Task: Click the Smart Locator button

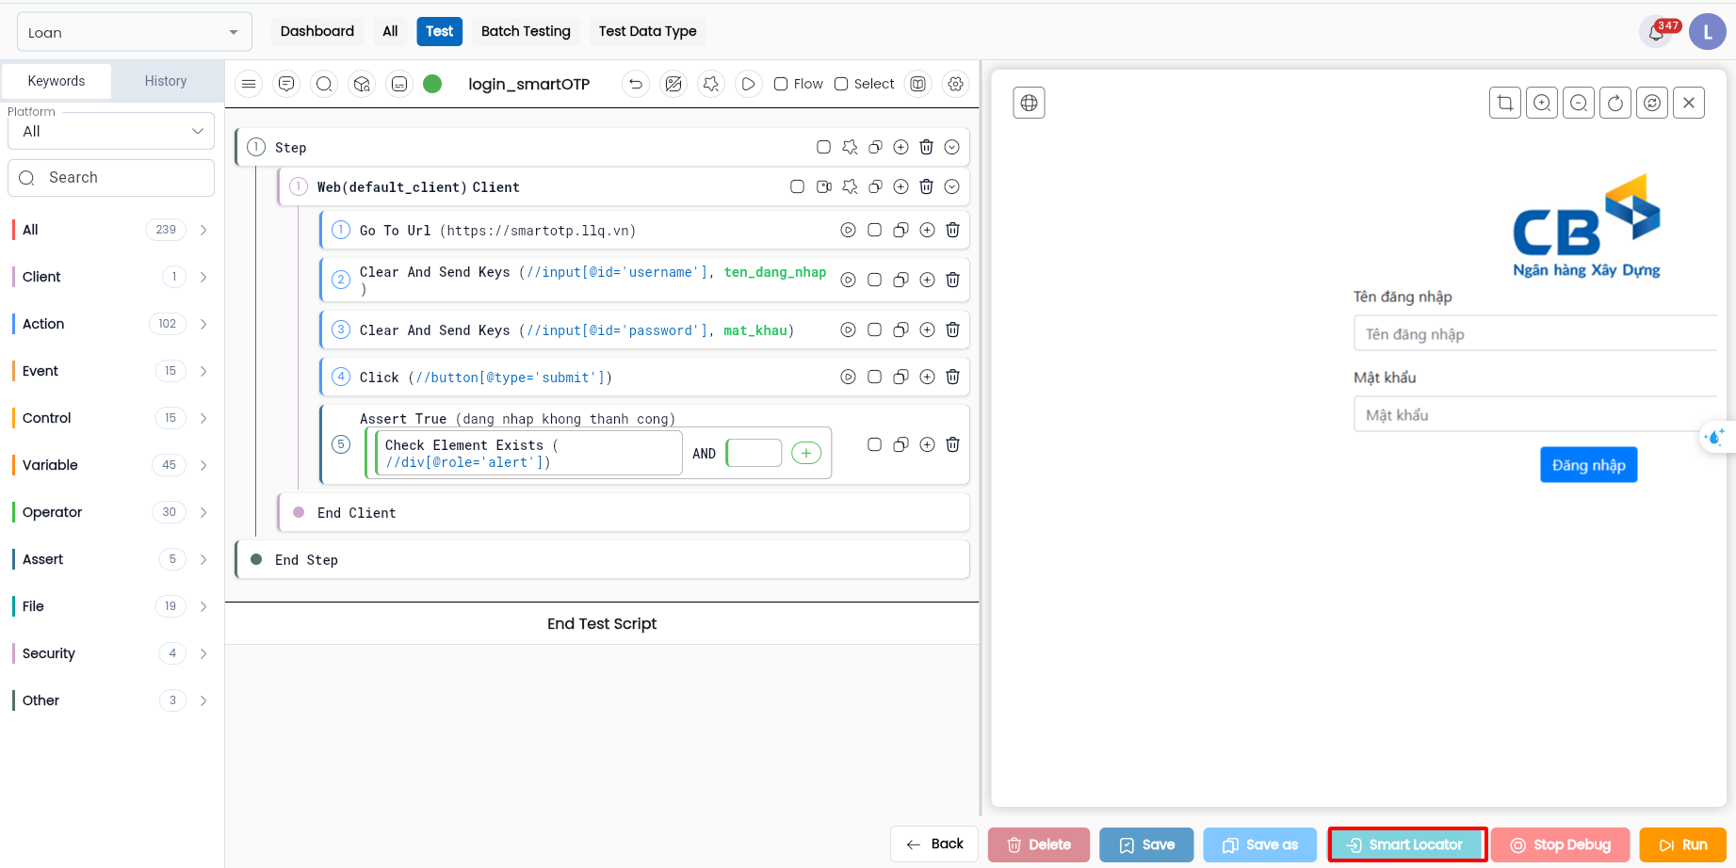Action: tap(1406, 844)
